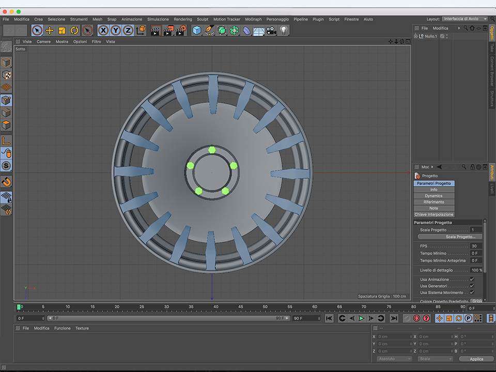Play the animation forward
Image resolution: width=496 pixels, height=372 pixels.
361,318
